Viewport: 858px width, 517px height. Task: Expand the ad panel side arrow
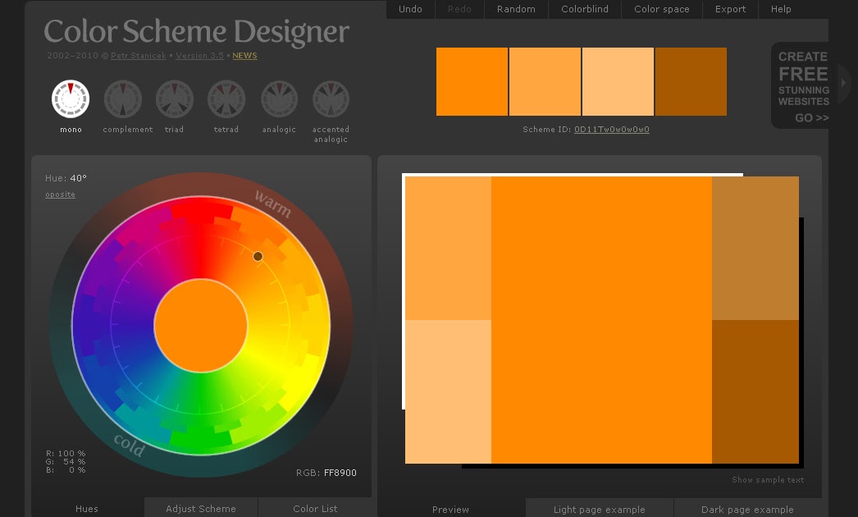(843, 83)
